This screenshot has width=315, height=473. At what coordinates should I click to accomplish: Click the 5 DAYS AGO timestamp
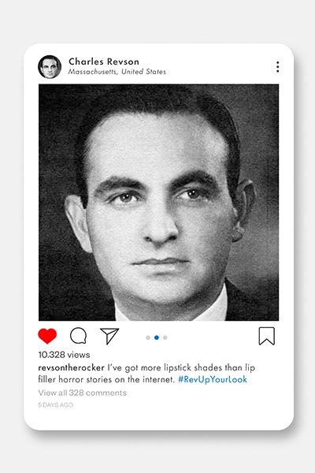pyautogui.click(x=55, y=405)
